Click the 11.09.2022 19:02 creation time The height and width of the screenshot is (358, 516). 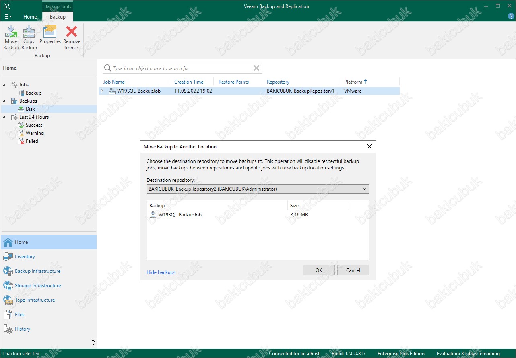point(193,91)
